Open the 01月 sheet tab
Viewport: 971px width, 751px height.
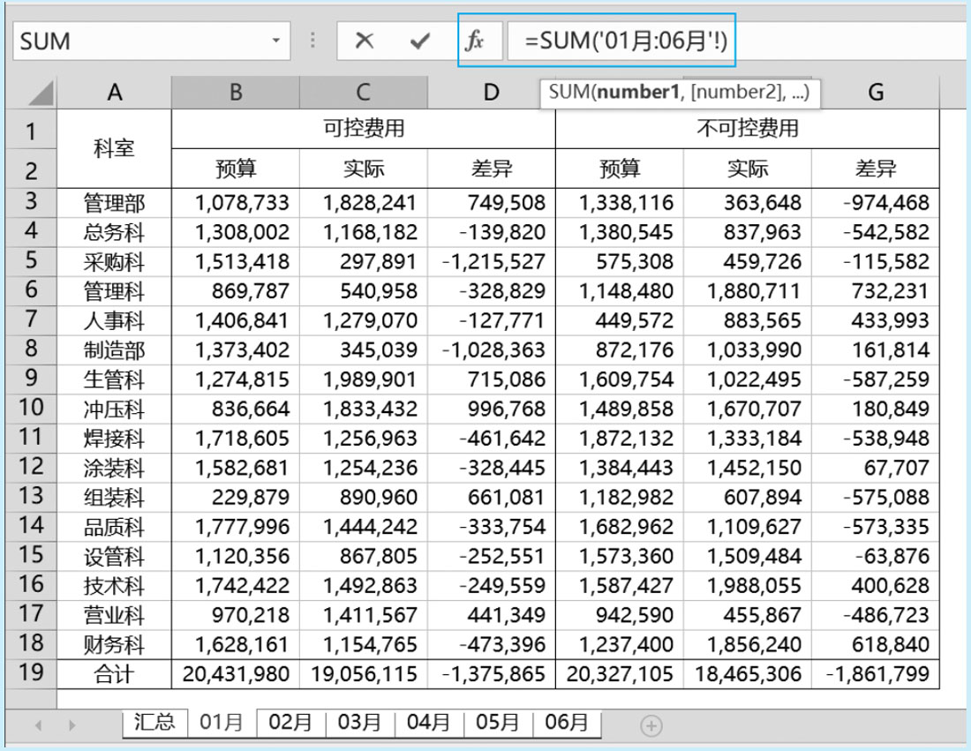(x=222, y=723)
